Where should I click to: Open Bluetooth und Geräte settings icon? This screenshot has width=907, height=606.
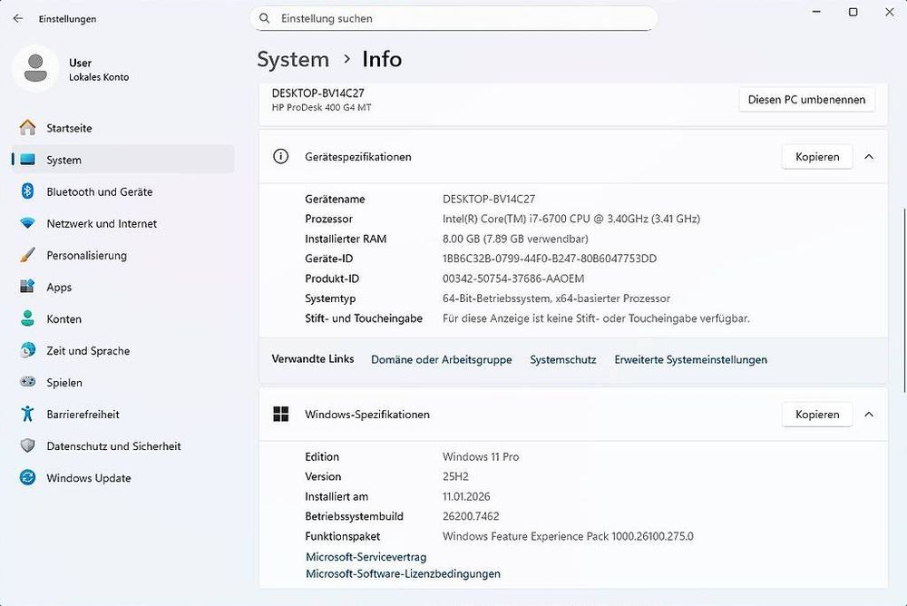28,191
